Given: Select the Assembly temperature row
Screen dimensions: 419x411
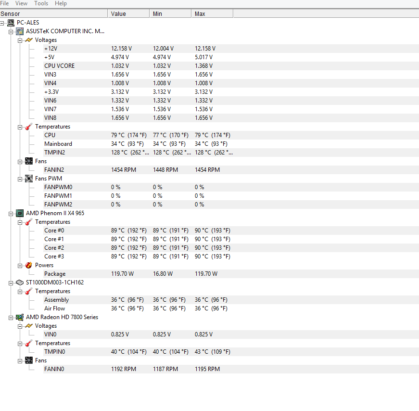Looking at the screenshot, I should [x=231, y=300].
